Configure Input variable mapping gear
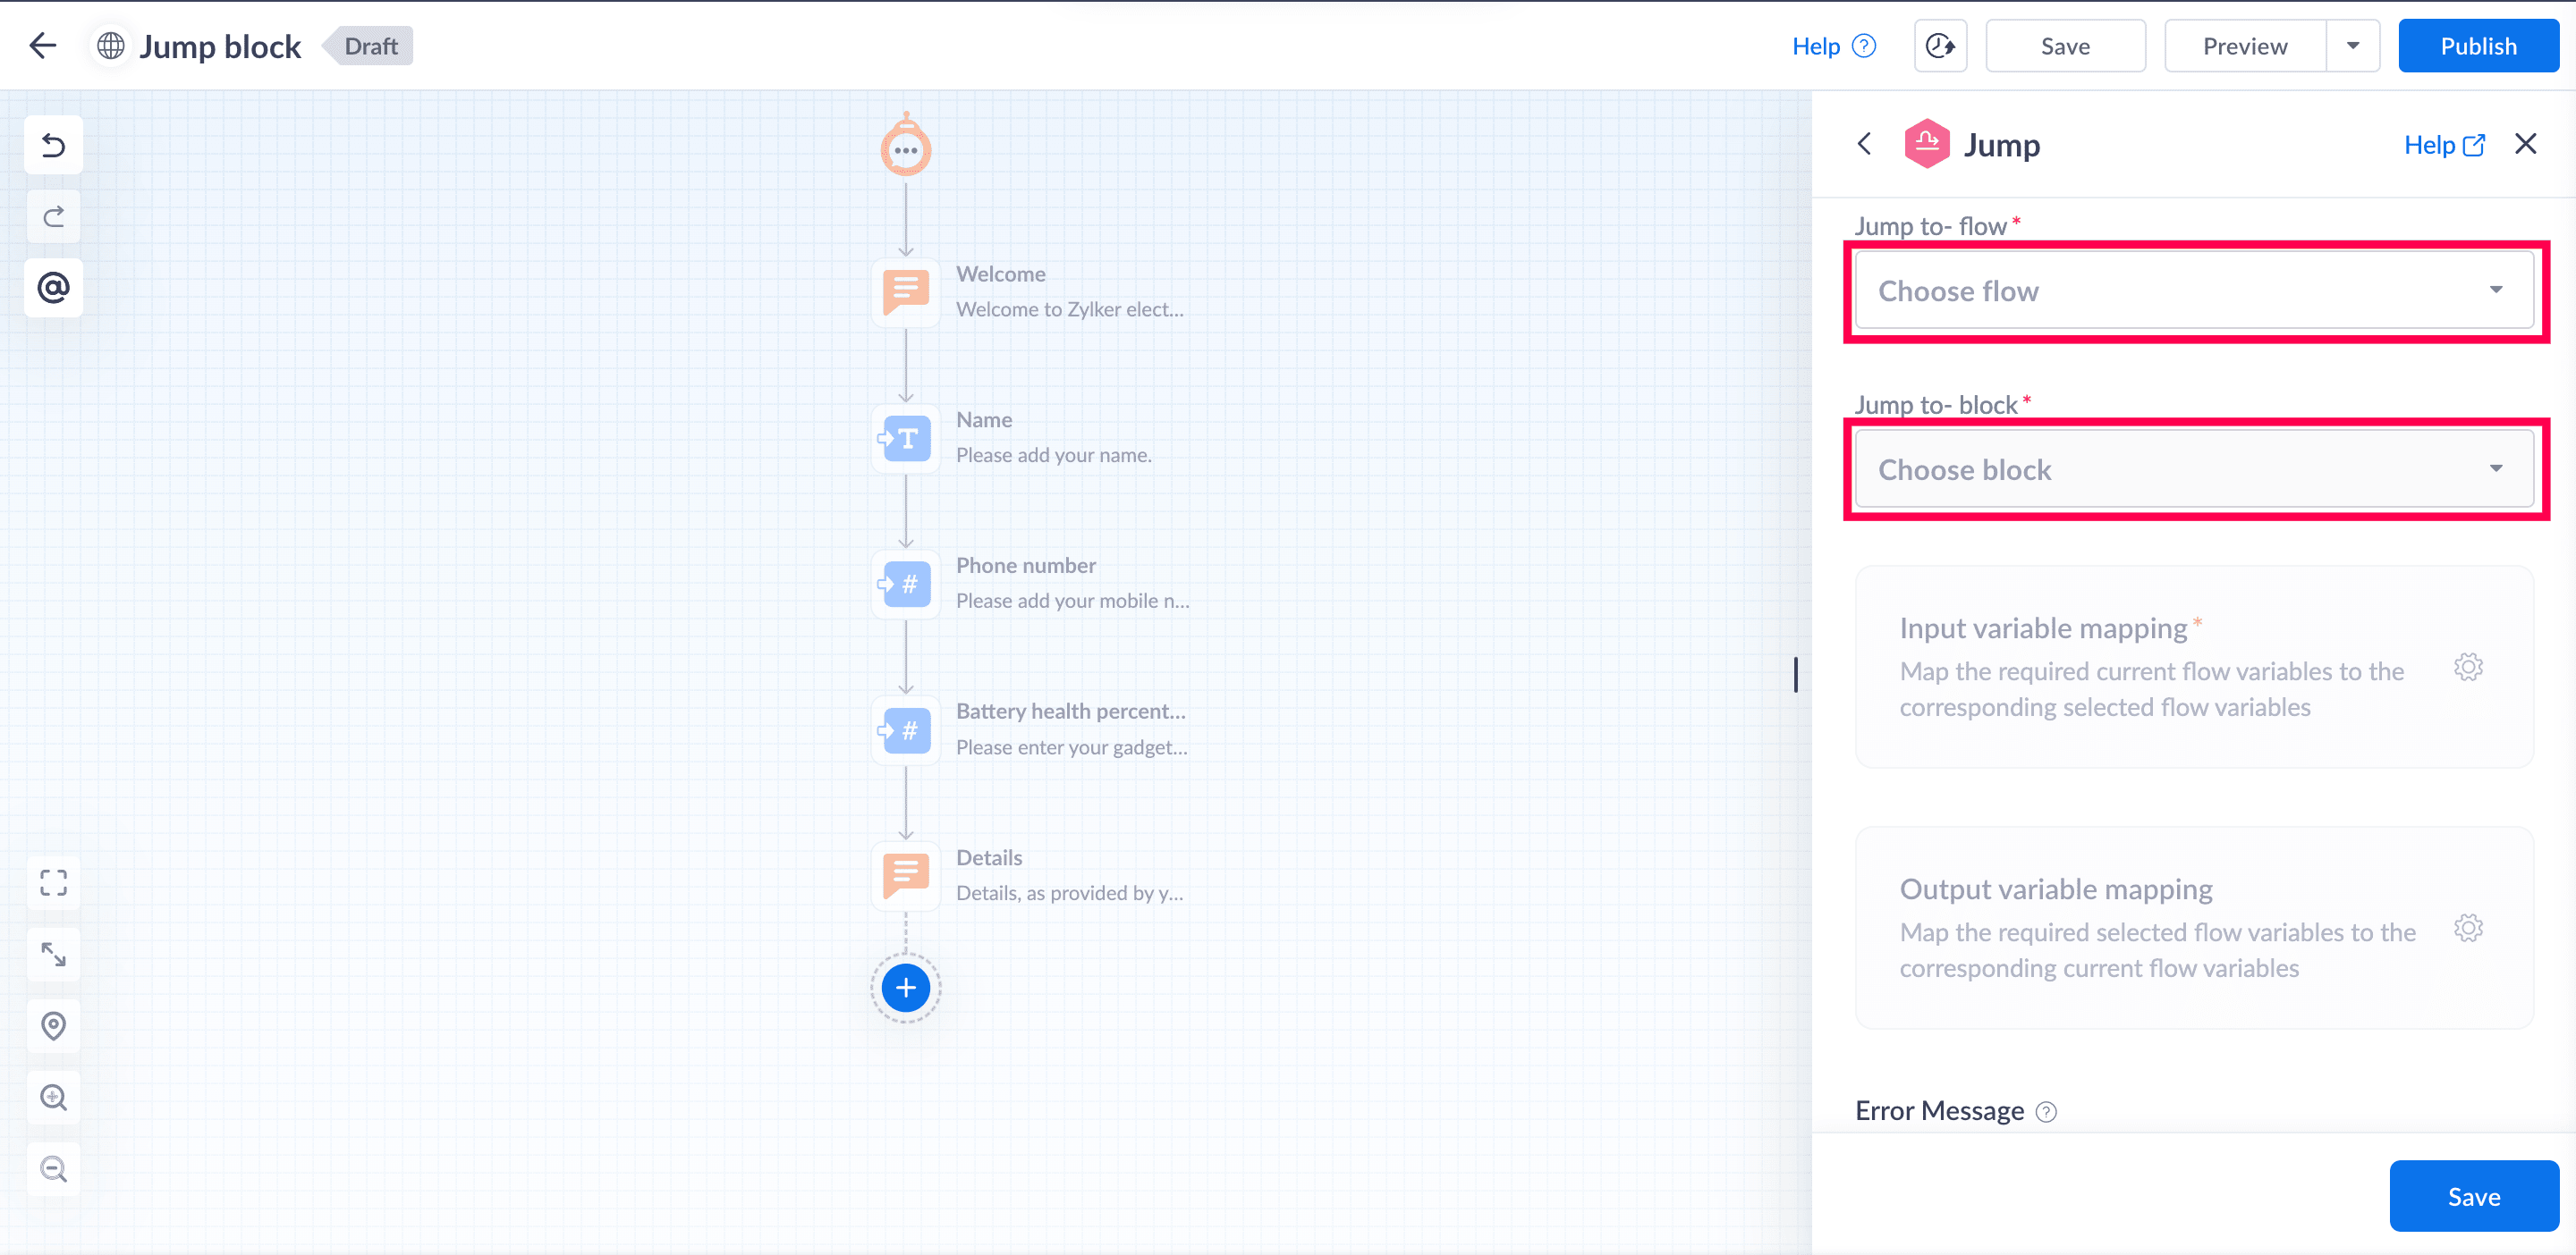 (x=2468, y=668)
